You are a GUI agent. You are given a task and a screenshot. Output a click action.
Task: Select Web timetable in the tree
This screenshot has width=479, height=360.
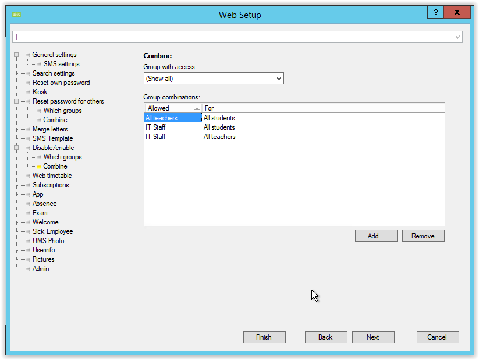tap(52, 176)
